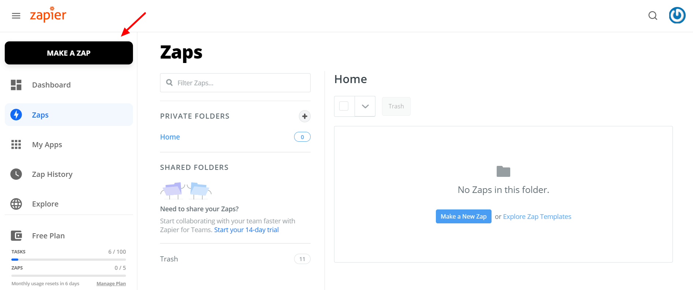Click Start your 14-day trial link
This screenshot has height=290, width=693.
coord(247,230)
